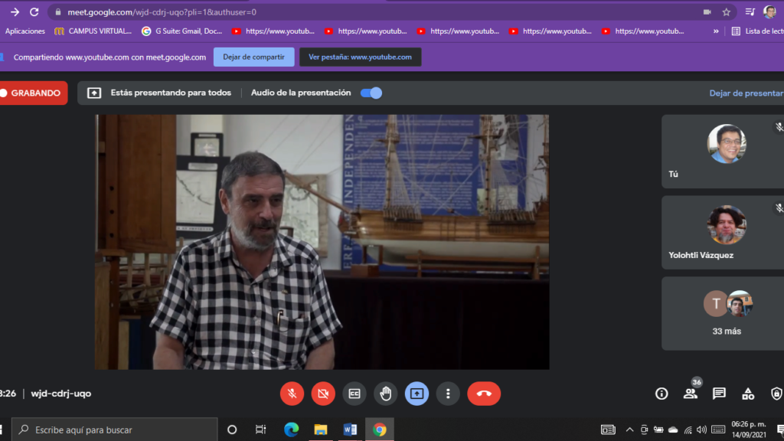Open the three-dot more options menu
The width and height of the screenshot is (784, 441).
[448, 394]
